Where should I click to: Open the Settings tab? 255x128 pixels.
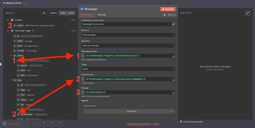point(102,15)
